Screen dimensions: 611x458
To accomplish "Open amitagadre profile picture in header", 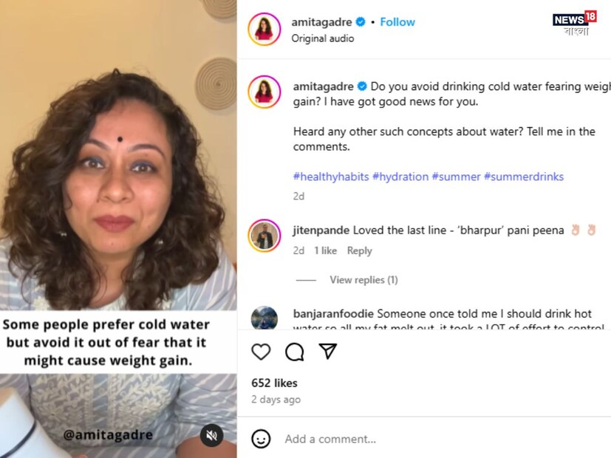I will pyautogui.click(x=264, y=29).
